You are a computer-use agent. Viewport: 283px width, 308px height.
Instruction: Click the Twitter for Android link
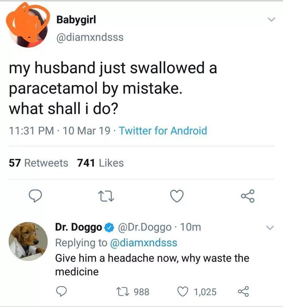pyautogui.click(x=163, y=131)
